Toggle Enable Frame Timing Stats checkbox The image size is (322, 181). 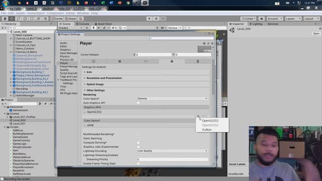138,164
